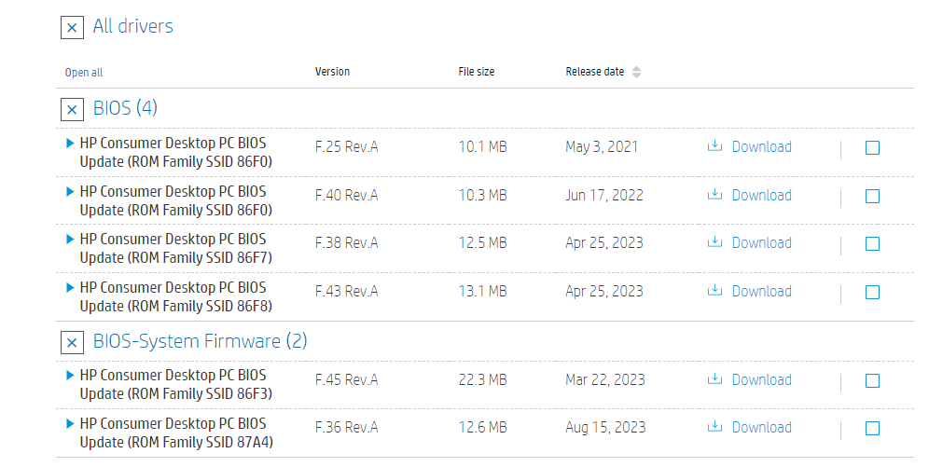Click the File size column header
The height and width of the screenshot is (467, 929).
pyautogui.click(x=476, y=72)
